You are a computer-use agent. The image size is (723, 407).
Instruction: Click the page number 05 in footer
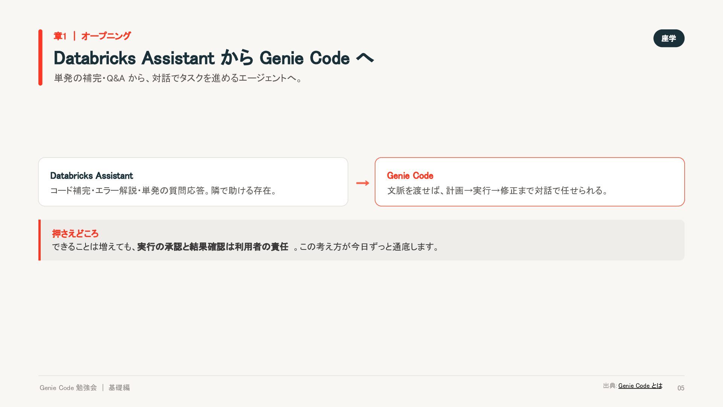681,388
